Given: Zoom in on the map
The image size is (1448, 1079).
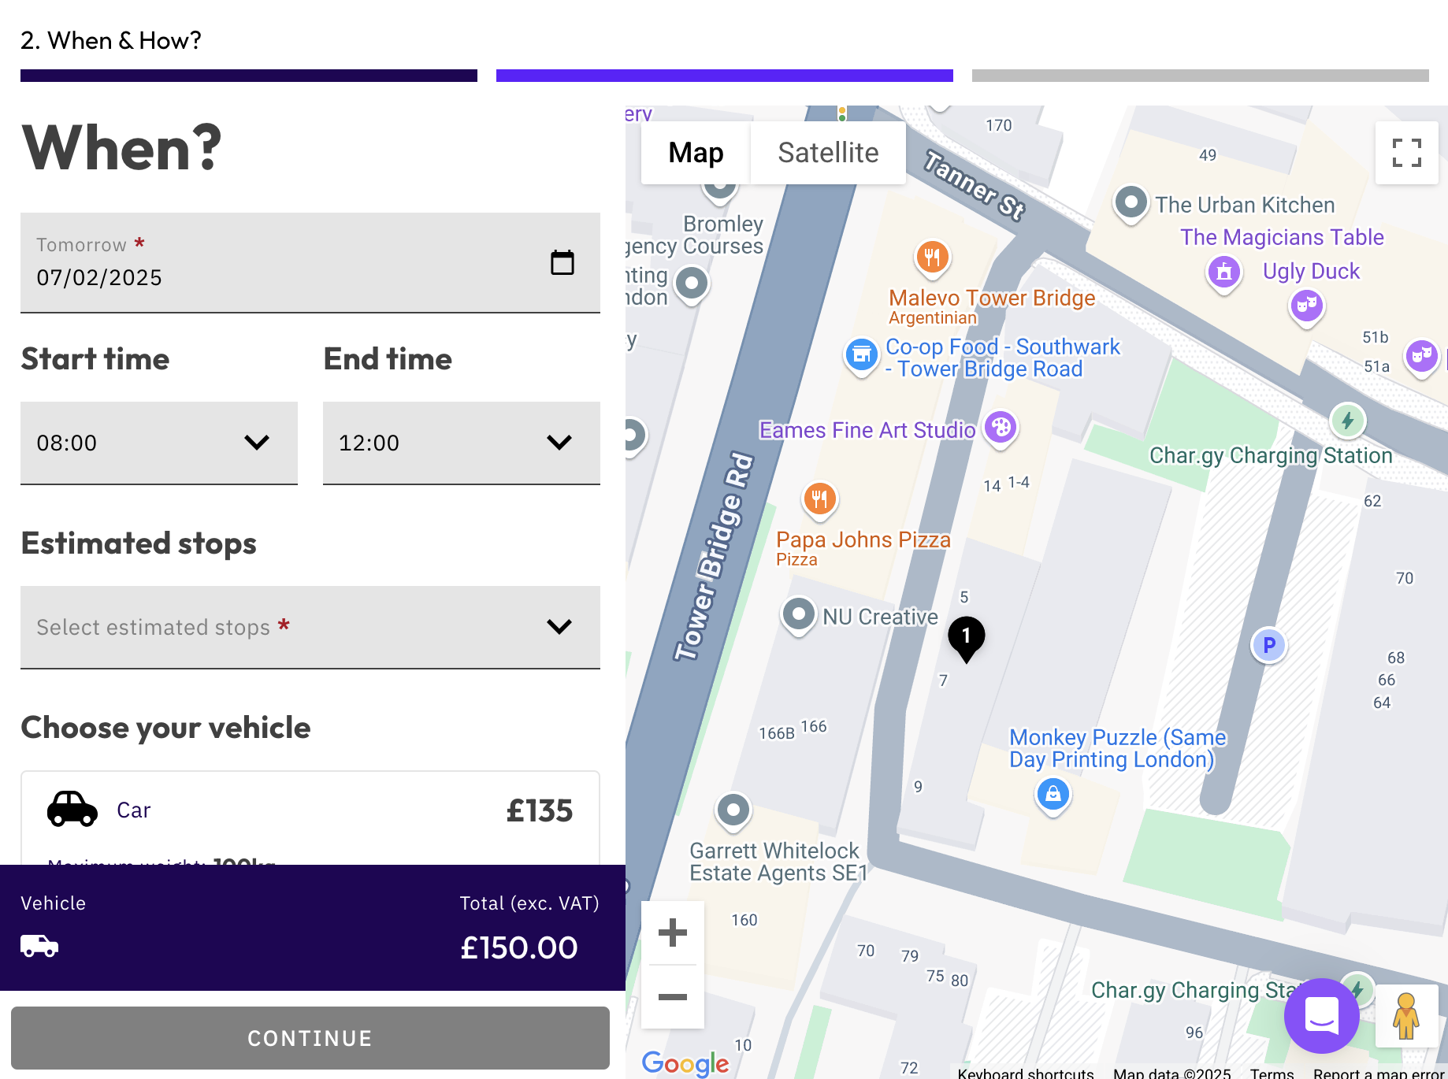Looking at the screenshot, I should point(672,933).
